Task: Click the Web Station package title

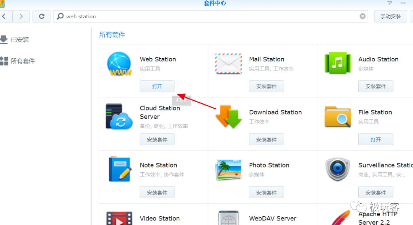Action: [158, 59]
